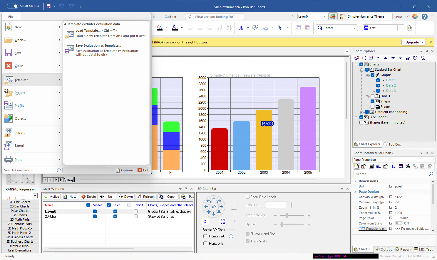Screen dimensions: 437x260
Task: Click the new page icon in properties toolbar
Action: [356, 166]
